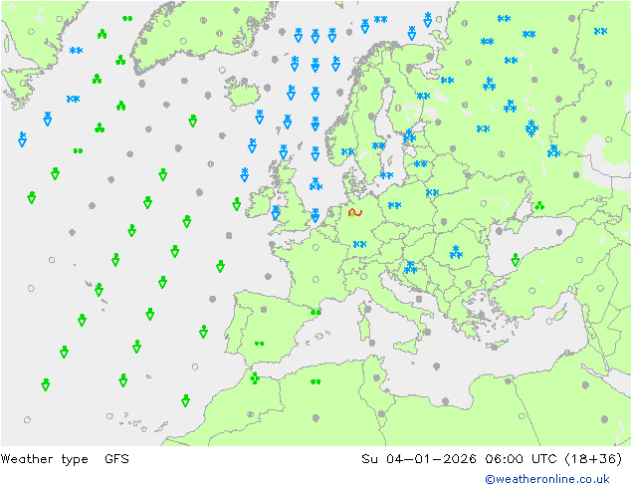Click the green rain shower symbol near Crimea

coord(516,260)
